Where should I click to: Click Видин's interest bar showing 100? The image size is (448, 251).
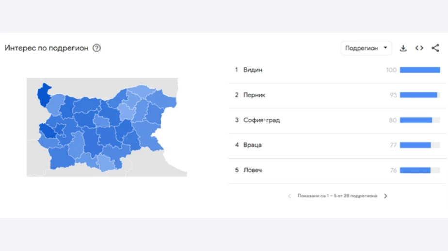pyautogui.click(x=420, y=70)
